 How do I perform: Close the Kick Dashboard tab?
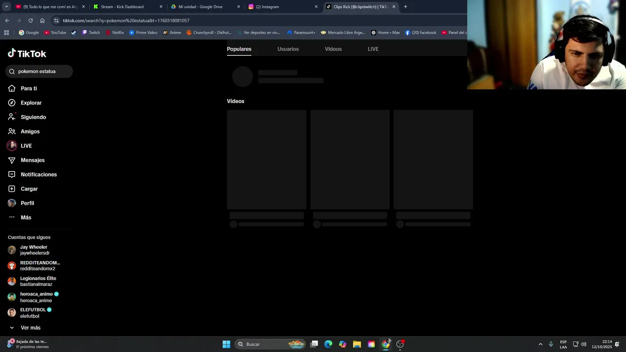pos(161,7)
